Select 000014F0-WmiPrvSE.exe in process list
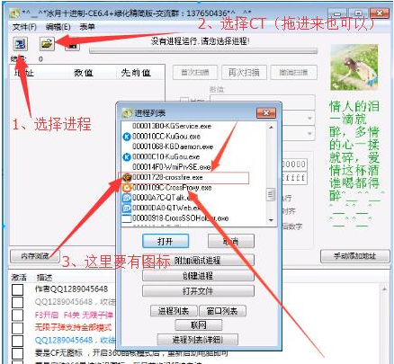 [171, 167]
